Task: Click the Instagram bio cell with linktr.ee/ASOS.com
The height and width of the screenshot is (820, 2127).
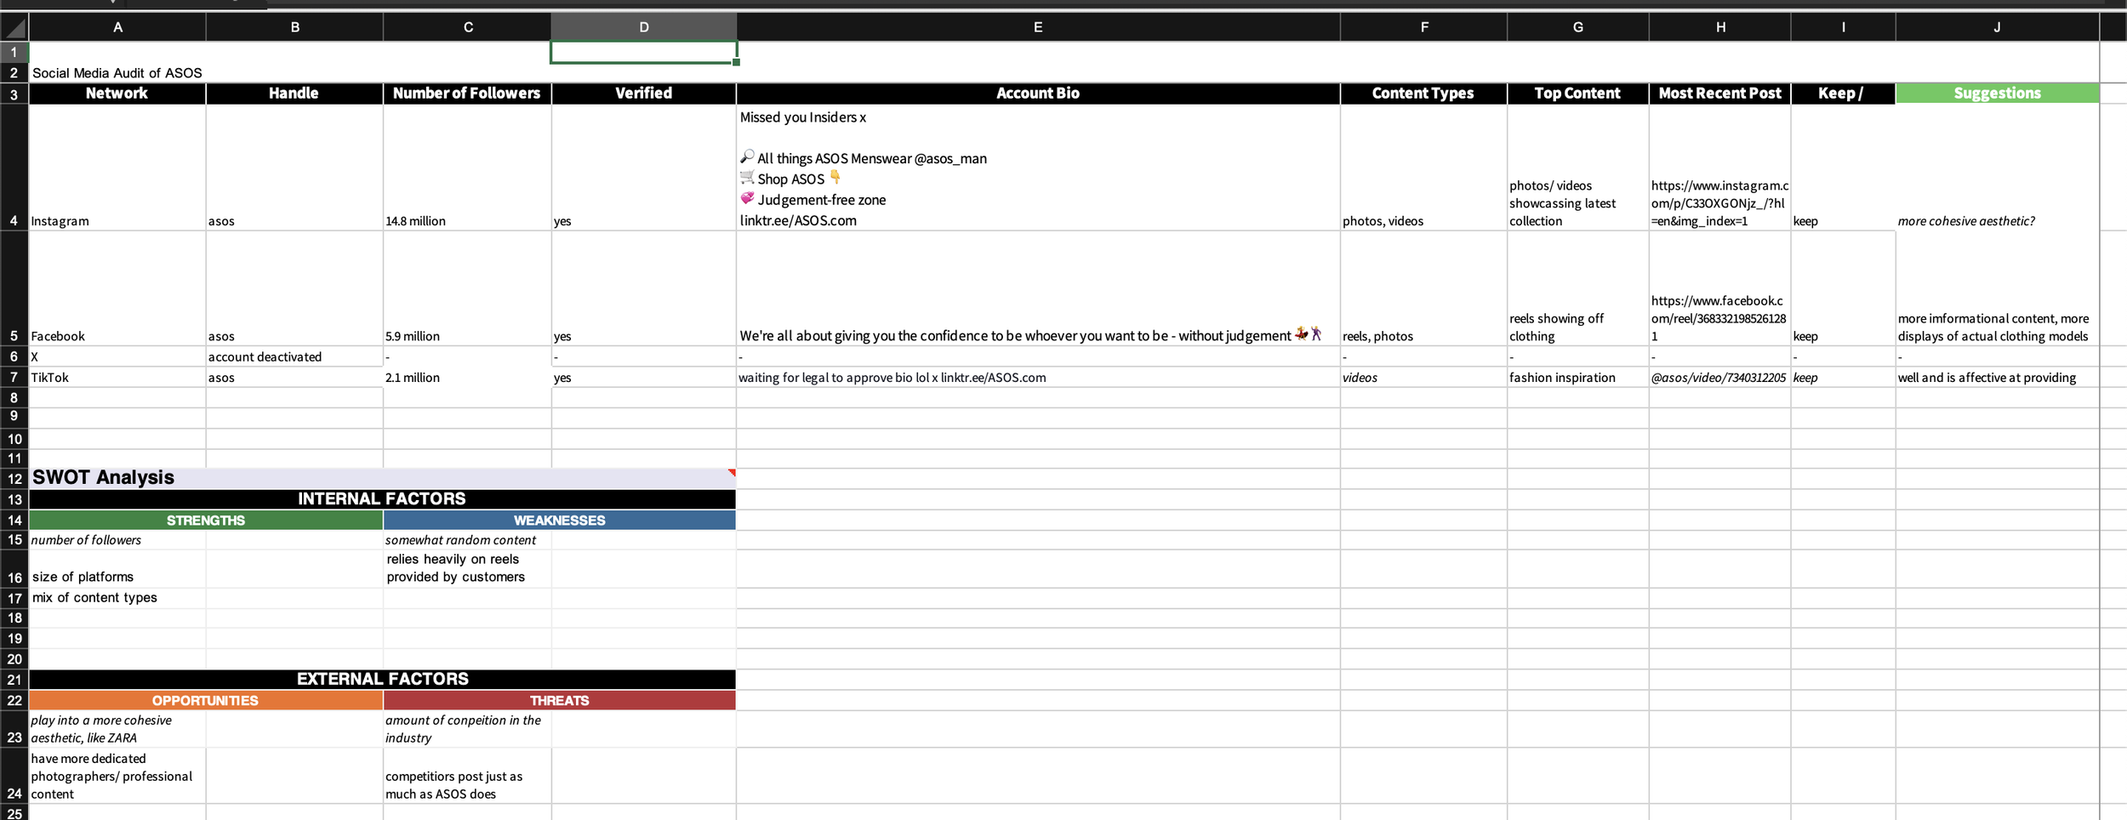Action: pyautogui.click(x=1038, y=168)
